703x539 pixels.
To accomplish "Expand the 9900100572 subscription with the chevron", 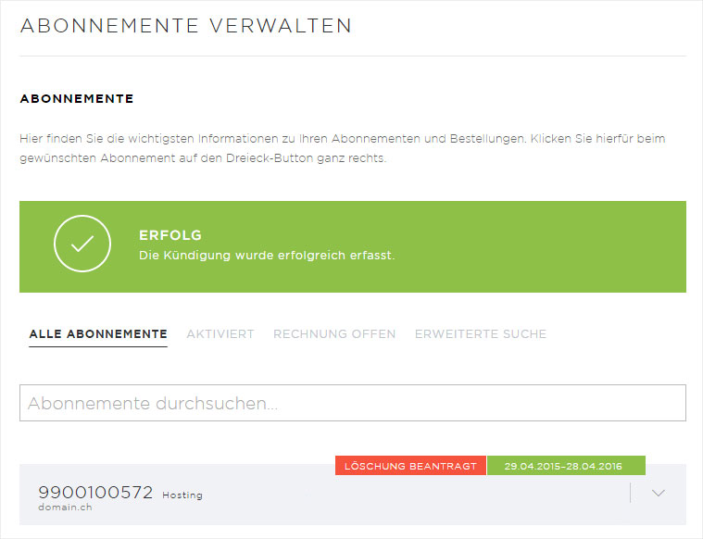I will point(659,493).
